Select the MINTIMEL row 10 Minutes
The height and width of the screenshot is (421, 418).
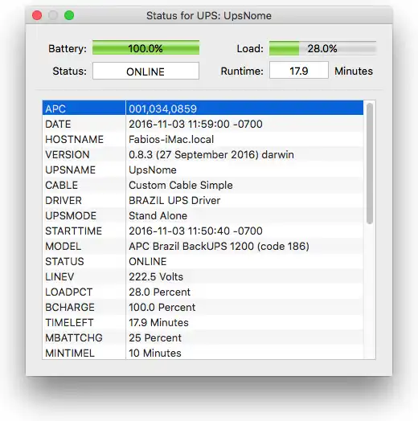point(203,353)
